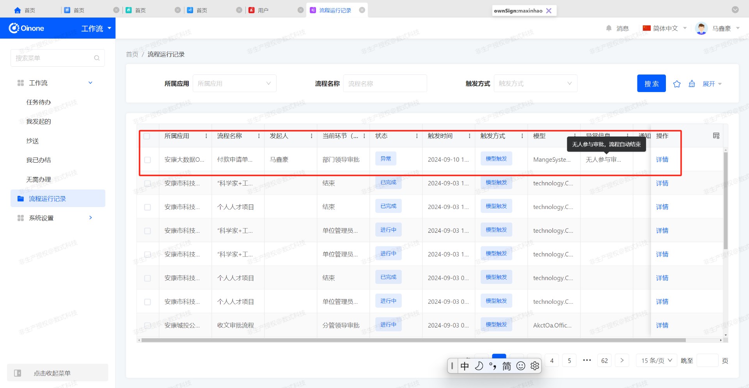Click the 所属应用 column menu dots
The width and height of the screenshot is (749, 388).
tap(206, 136)
